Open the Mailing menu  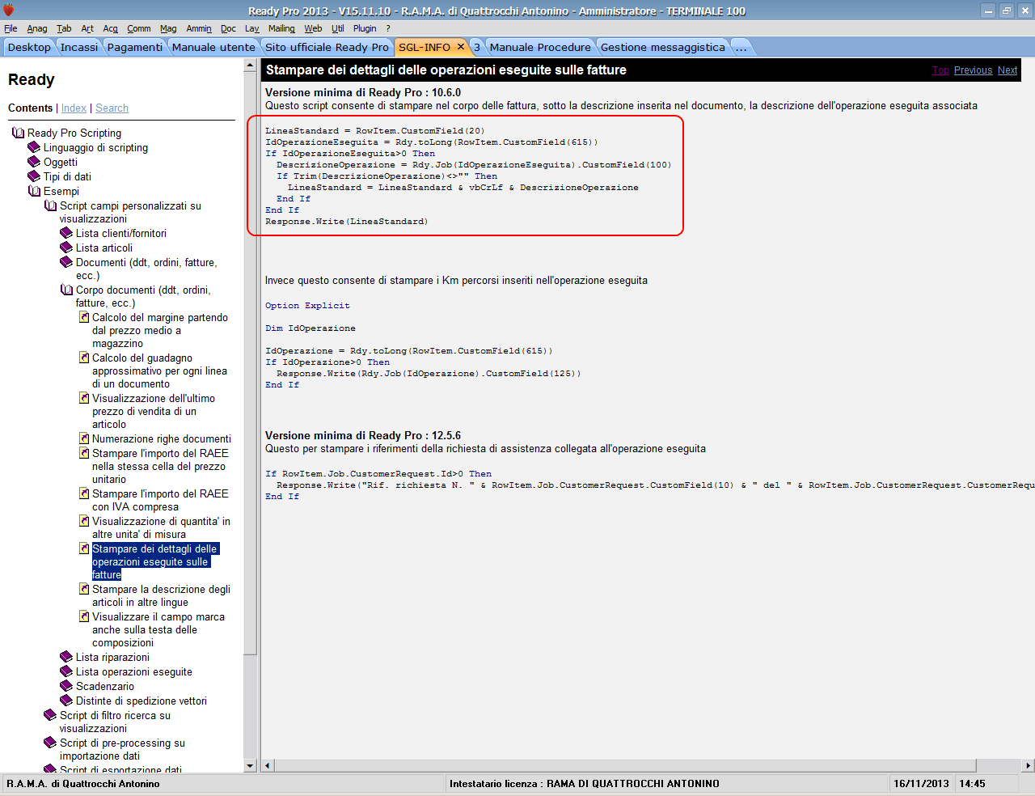point(281,28)
